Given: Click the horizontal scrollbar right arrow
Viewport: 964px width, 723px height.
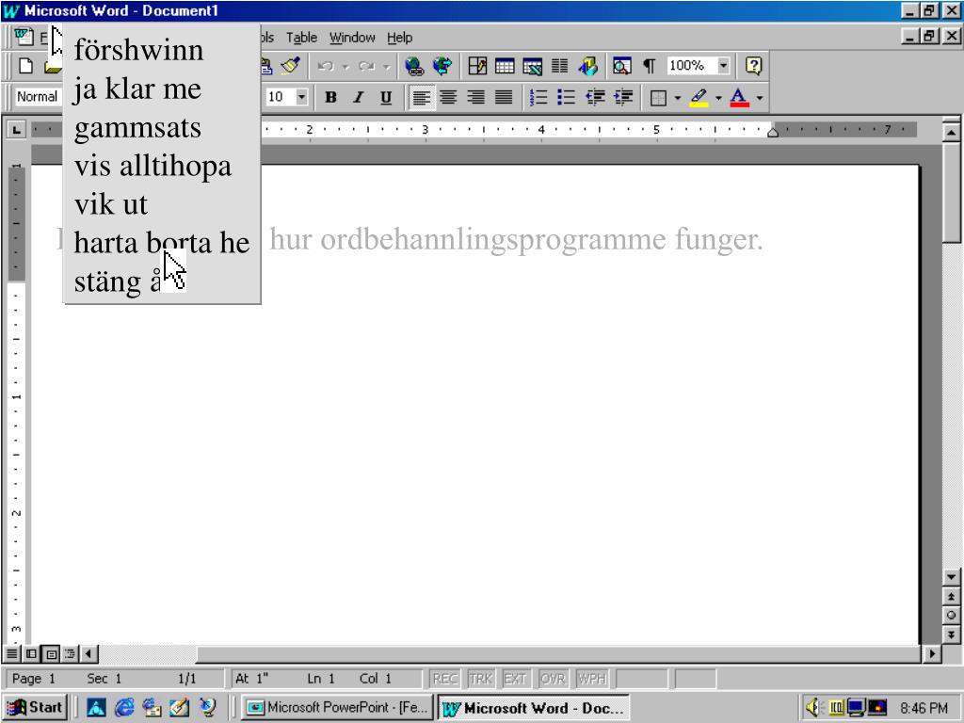Looking at the screenshot, I should click(x=933, y=653).
